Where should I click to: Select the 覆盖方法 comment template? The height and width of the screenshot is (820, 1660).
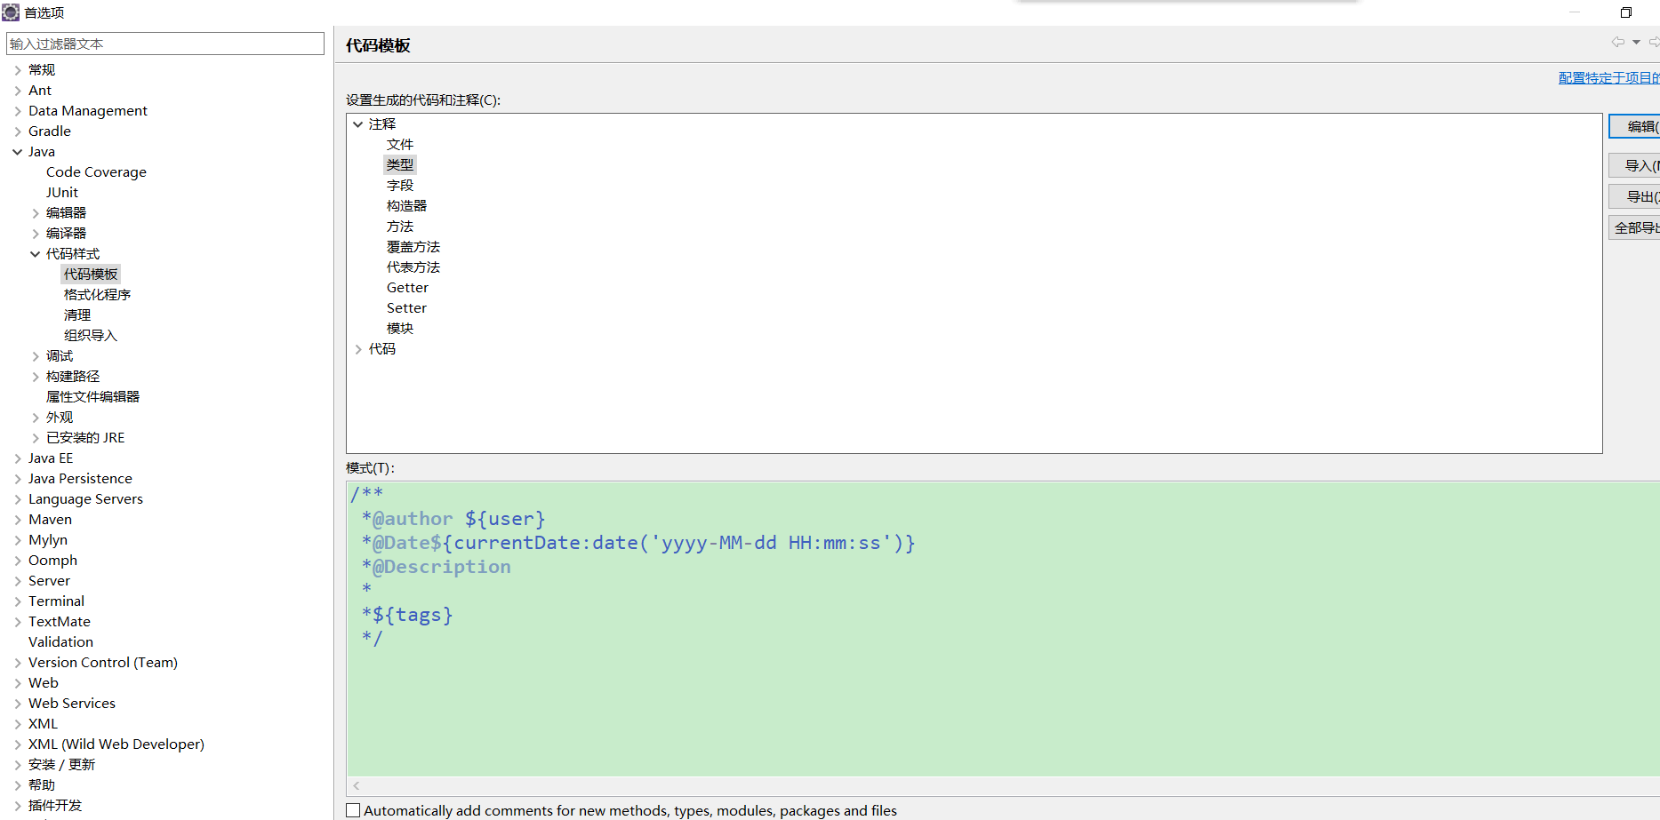413,247
